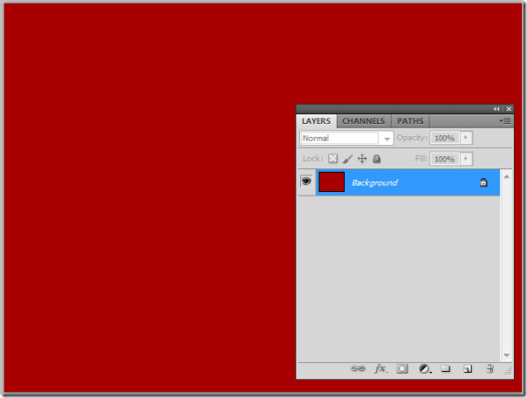
Task: Click the panel resize grip corner
Action: (508, 371)
